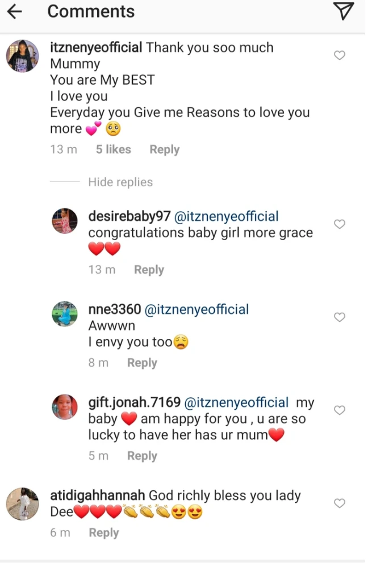Heart atidigahhannah's comment
368x563 pixels.
click(x=340, y=503)
